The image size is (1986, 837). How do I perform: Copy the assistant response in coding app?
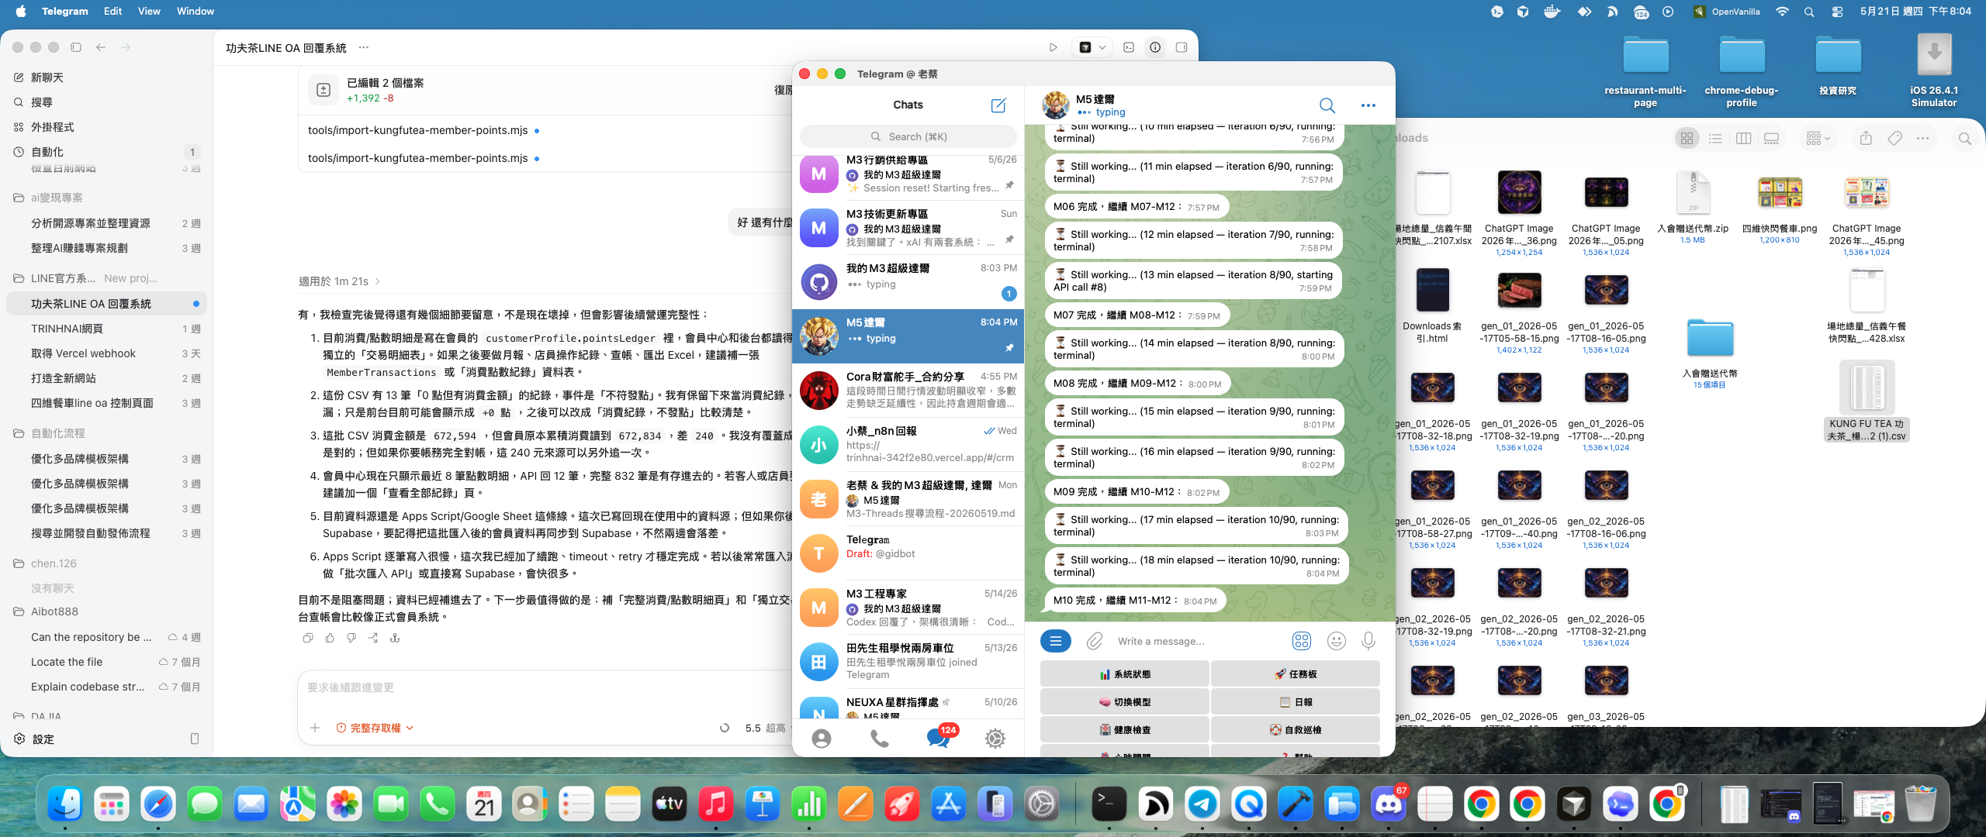pos(308,638)
